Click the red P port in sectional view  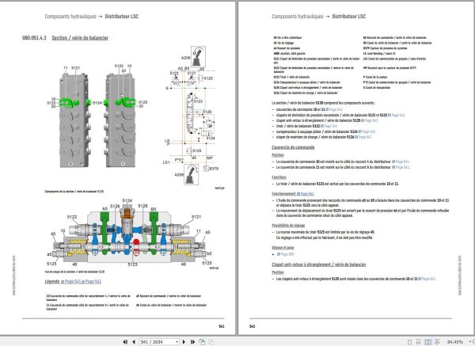point(136,248)
